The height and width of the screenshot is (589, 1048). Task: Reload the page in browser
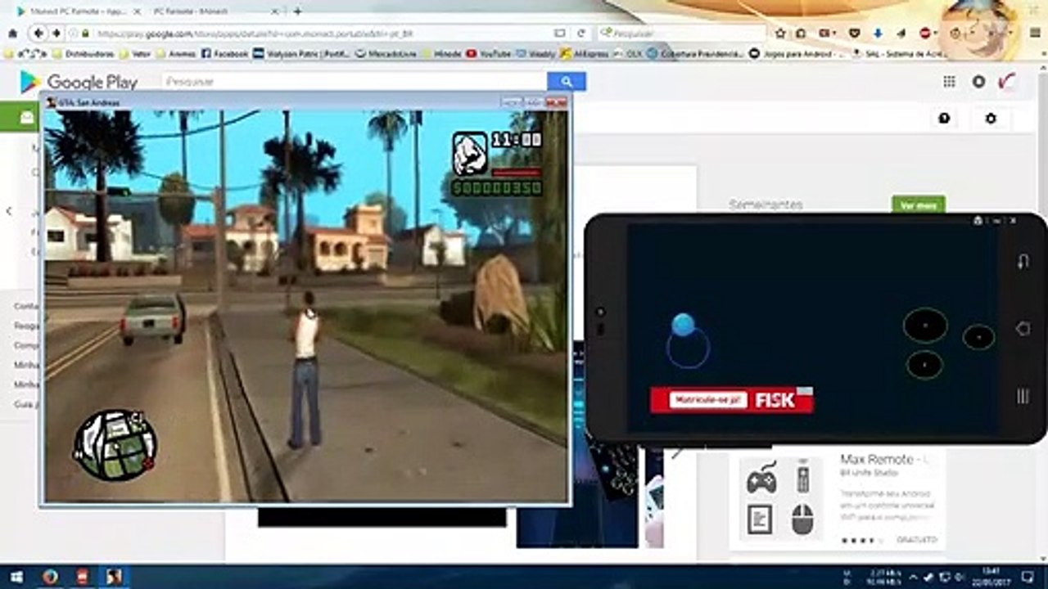coord(581,34)
